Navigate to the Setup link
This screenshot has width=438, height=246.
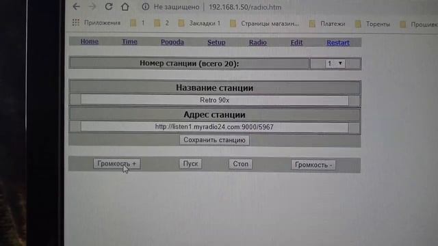tap(216, 42)
